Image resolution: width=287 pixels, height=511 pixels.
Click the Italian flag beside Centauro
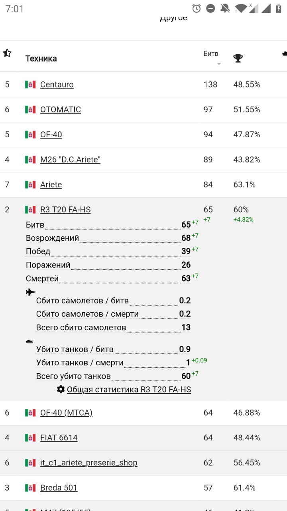tap(30, 85)
